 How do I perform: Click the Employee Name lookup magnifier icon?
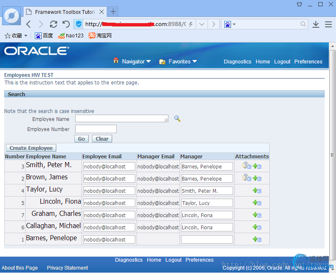tap(177, 118)
